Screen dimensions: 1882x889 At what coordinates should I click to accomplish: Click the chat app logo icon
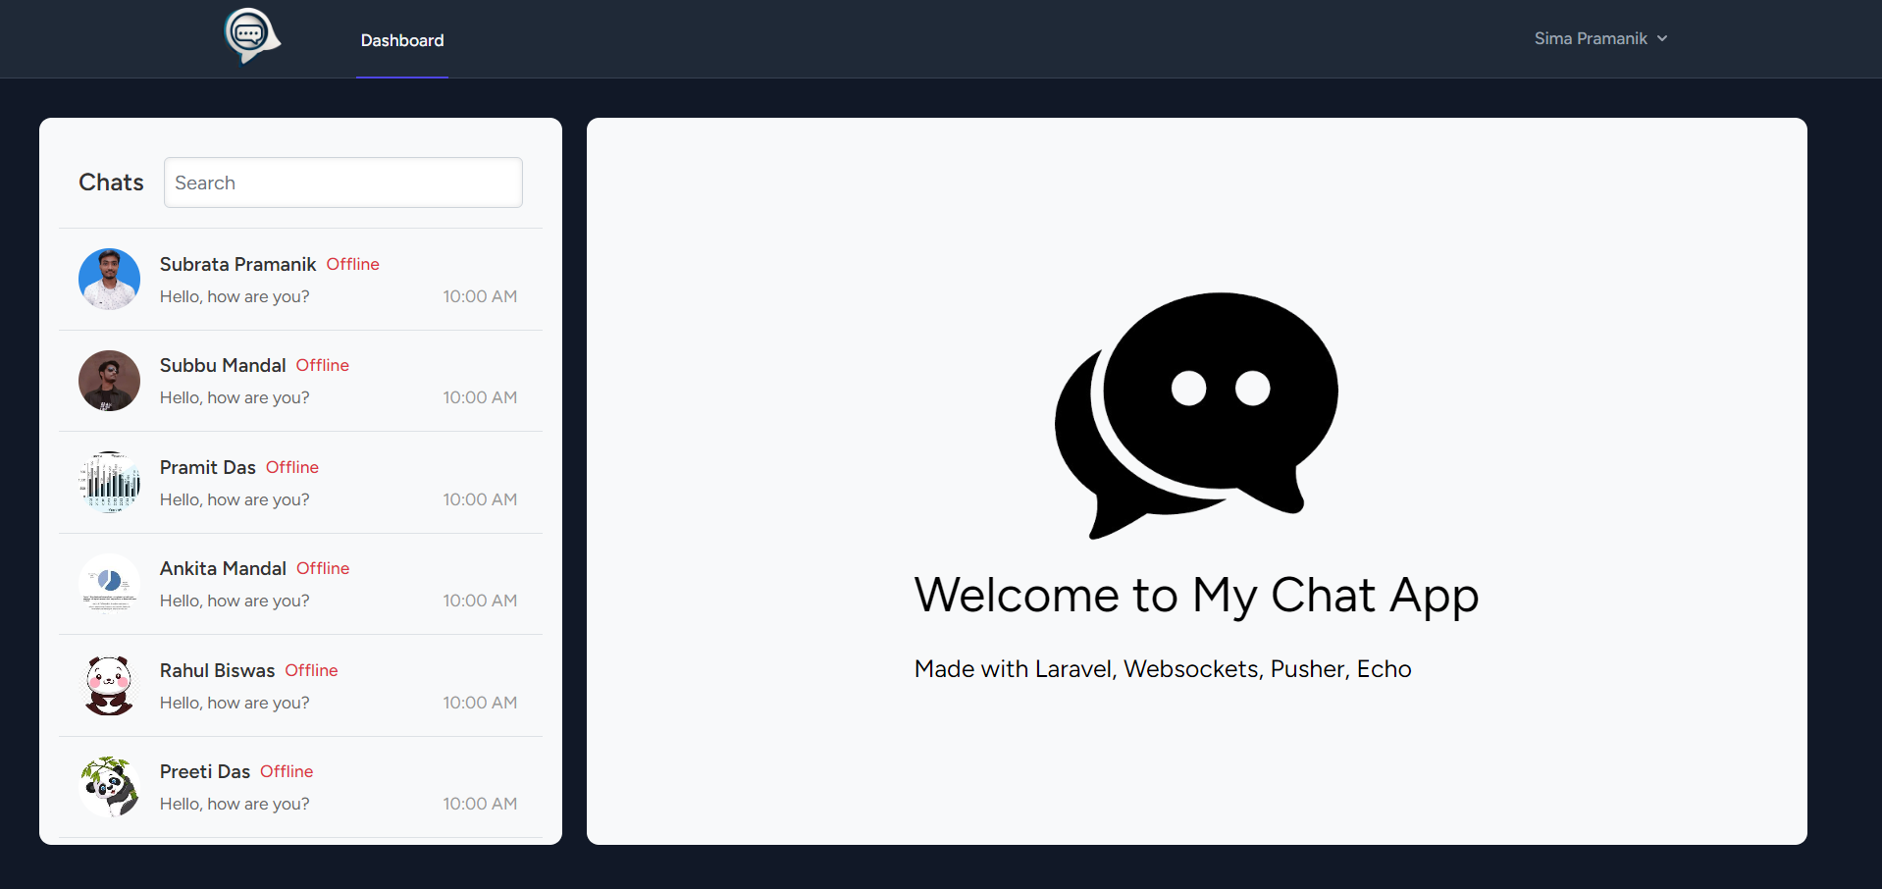250,37
